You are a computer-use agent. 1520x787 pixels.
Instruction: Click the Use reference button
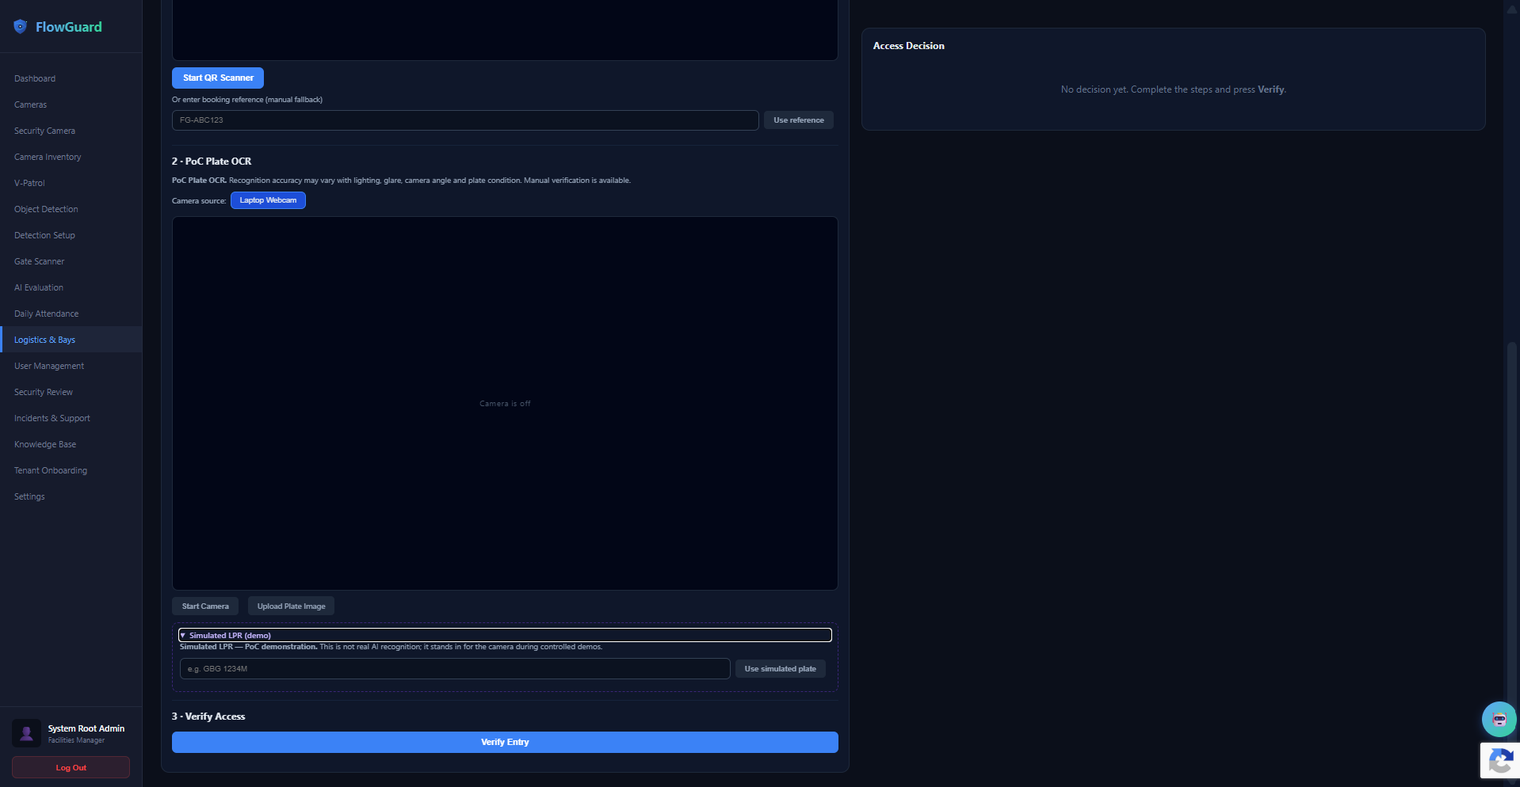pos(799,120)
